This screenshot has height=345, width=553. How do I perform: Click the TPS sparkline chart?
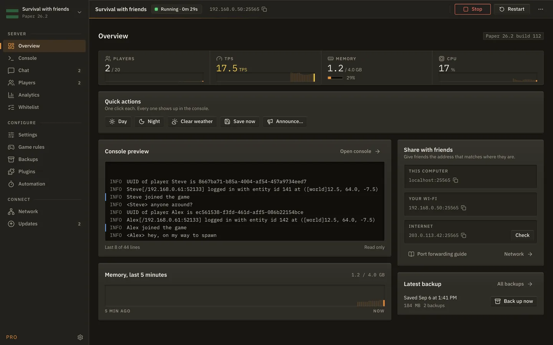[265, 77]
